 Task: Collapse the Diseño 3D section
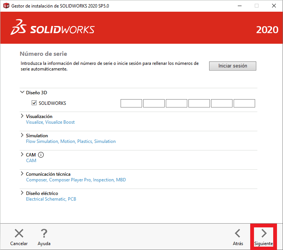coord(22,92)
